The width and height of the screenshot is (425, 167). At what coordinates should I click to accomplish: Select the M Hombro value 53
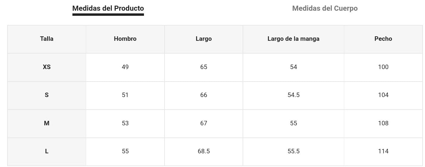tap(125, 123)
